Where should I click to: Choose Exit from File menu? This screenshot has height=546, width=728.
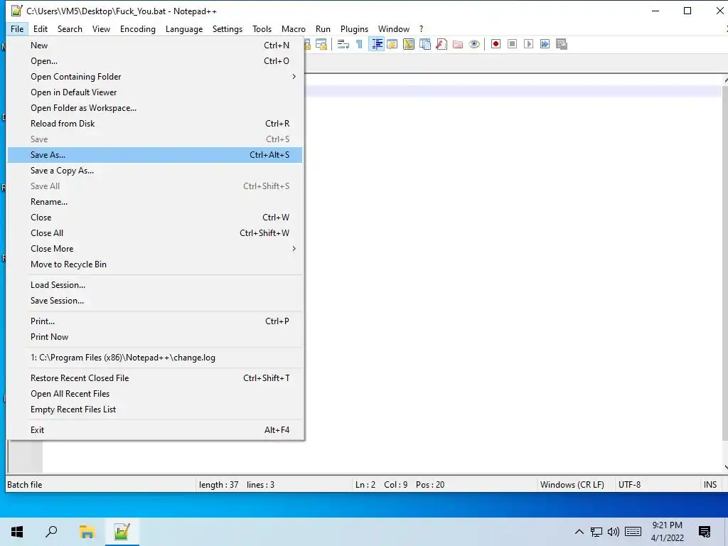coord(154,430)
